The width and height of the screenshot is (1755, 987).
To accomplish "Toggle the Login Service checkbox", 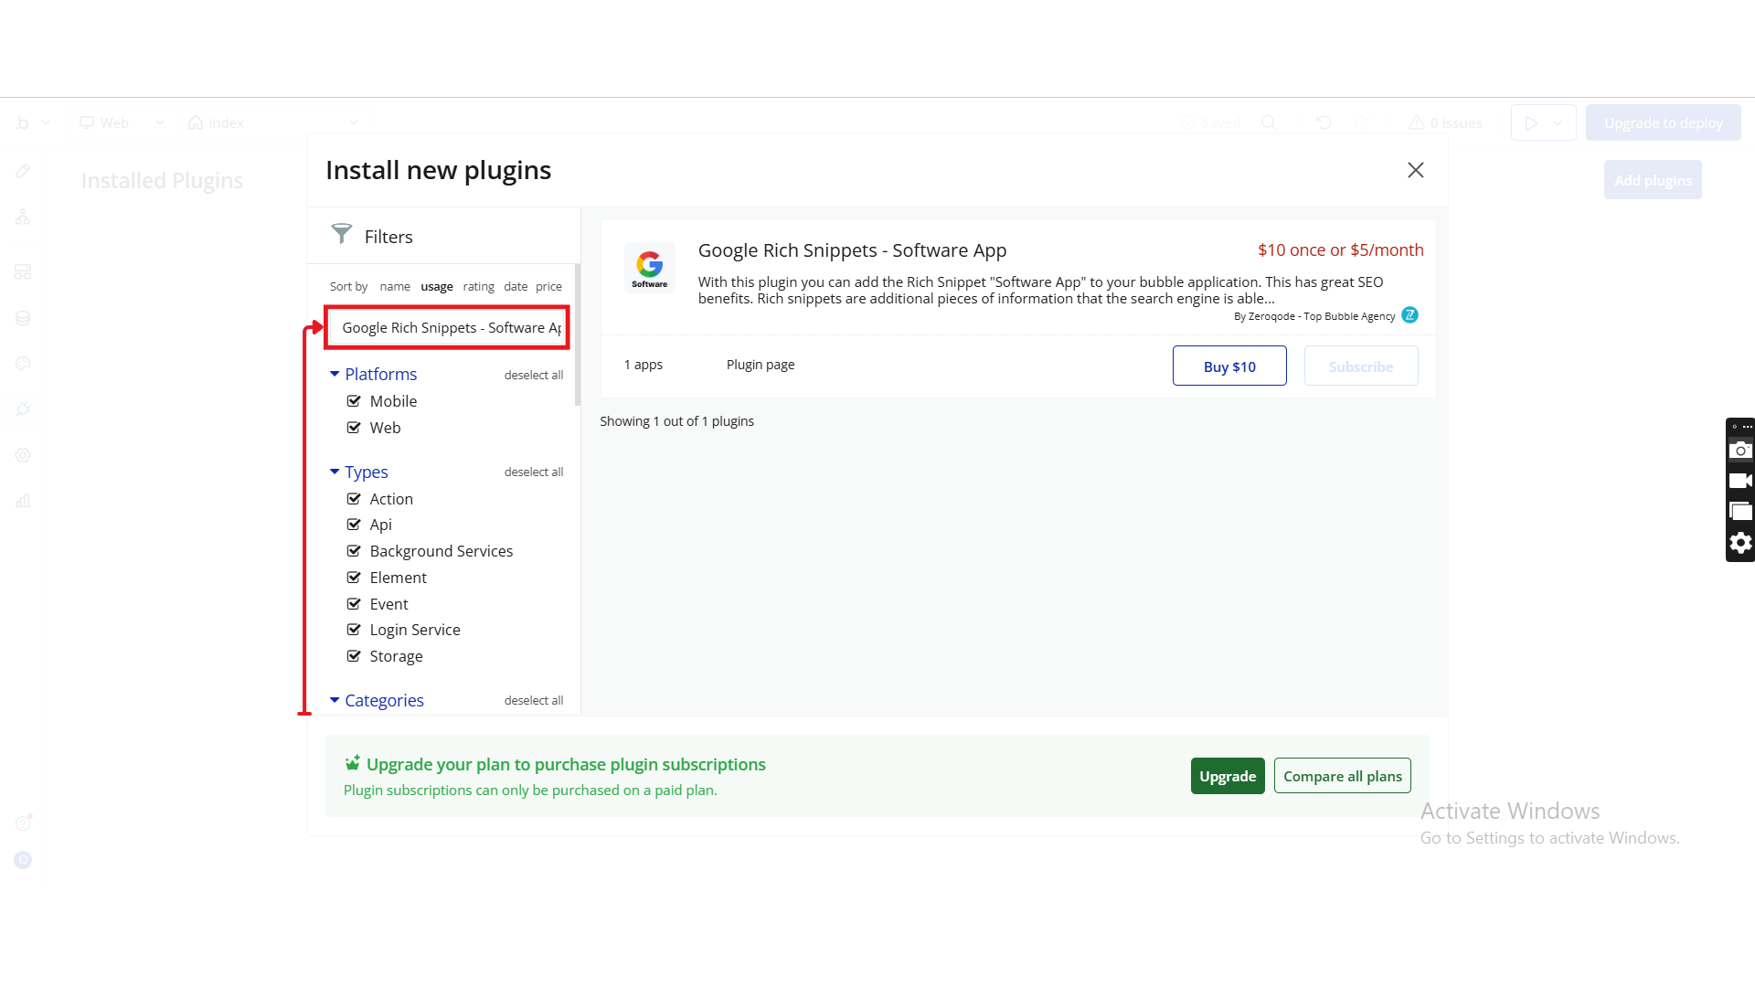I will pyautogui.click(x=354, y=630).
